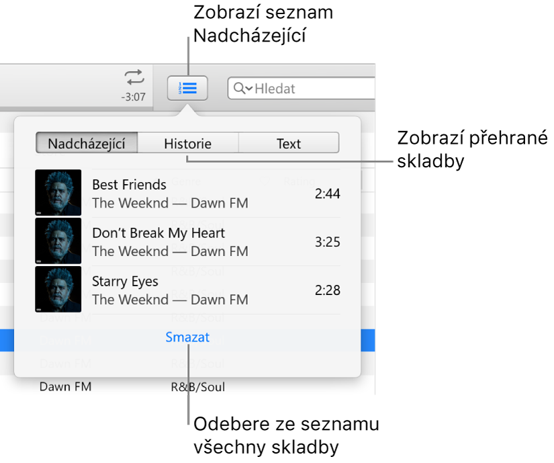Click the magnifier search icon
554x463 pixels.
tap(239, 88)
